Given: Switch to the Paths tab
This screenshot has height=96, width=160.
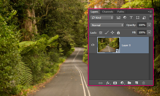Looking at the screenshot, I should 121,12.
